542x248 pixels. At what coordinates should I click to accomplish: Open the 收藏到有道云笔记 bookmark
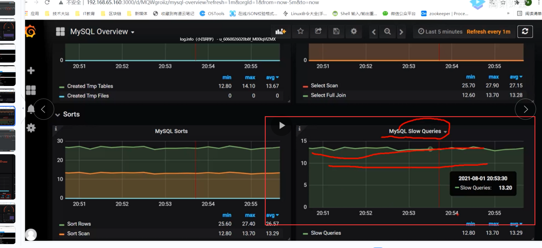point(174,14)
